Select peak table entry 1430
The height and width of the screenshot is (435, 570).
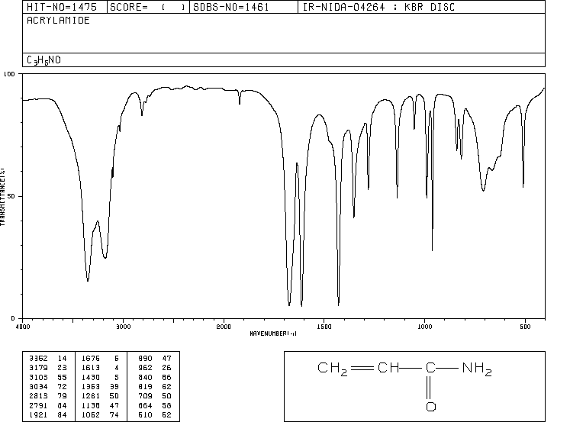[91, 377]
